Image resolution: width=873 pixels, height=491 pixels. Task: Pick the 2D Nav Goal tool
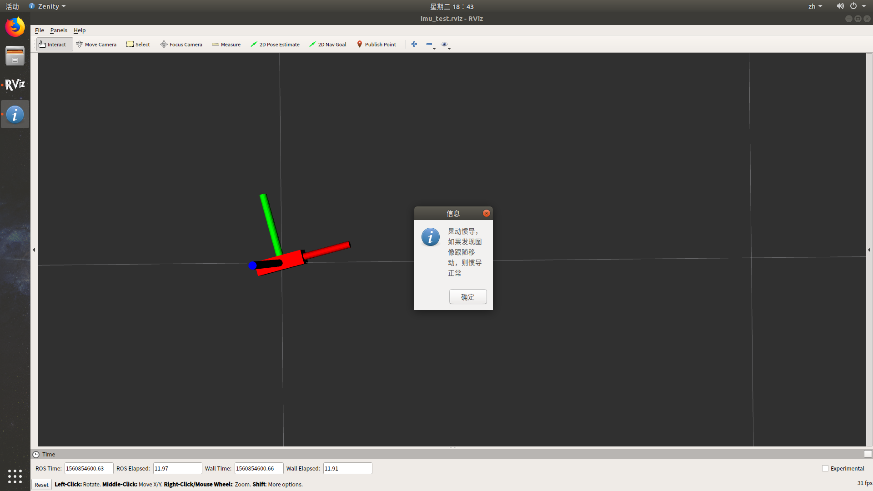(328, 45)
